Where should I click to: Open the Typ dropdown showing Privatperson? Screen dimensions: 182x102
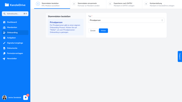pos(126,20)
